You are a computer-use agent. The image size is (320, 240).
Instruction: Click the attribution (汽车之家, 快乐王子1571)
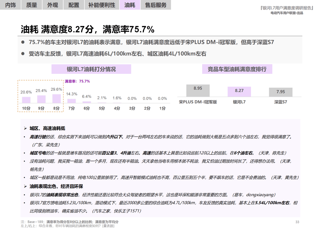click(x=116, y=211)
